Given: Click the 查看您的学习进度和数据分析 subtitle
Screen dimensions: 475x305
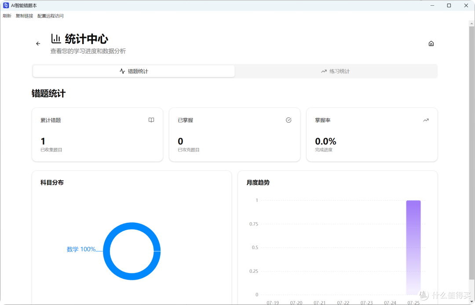Looking at the screenshot, I should tap(88, 51).
